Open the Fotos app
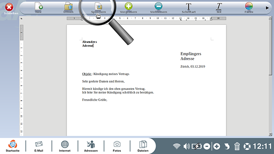Screen dimensions: 274x154 point(117,146)
